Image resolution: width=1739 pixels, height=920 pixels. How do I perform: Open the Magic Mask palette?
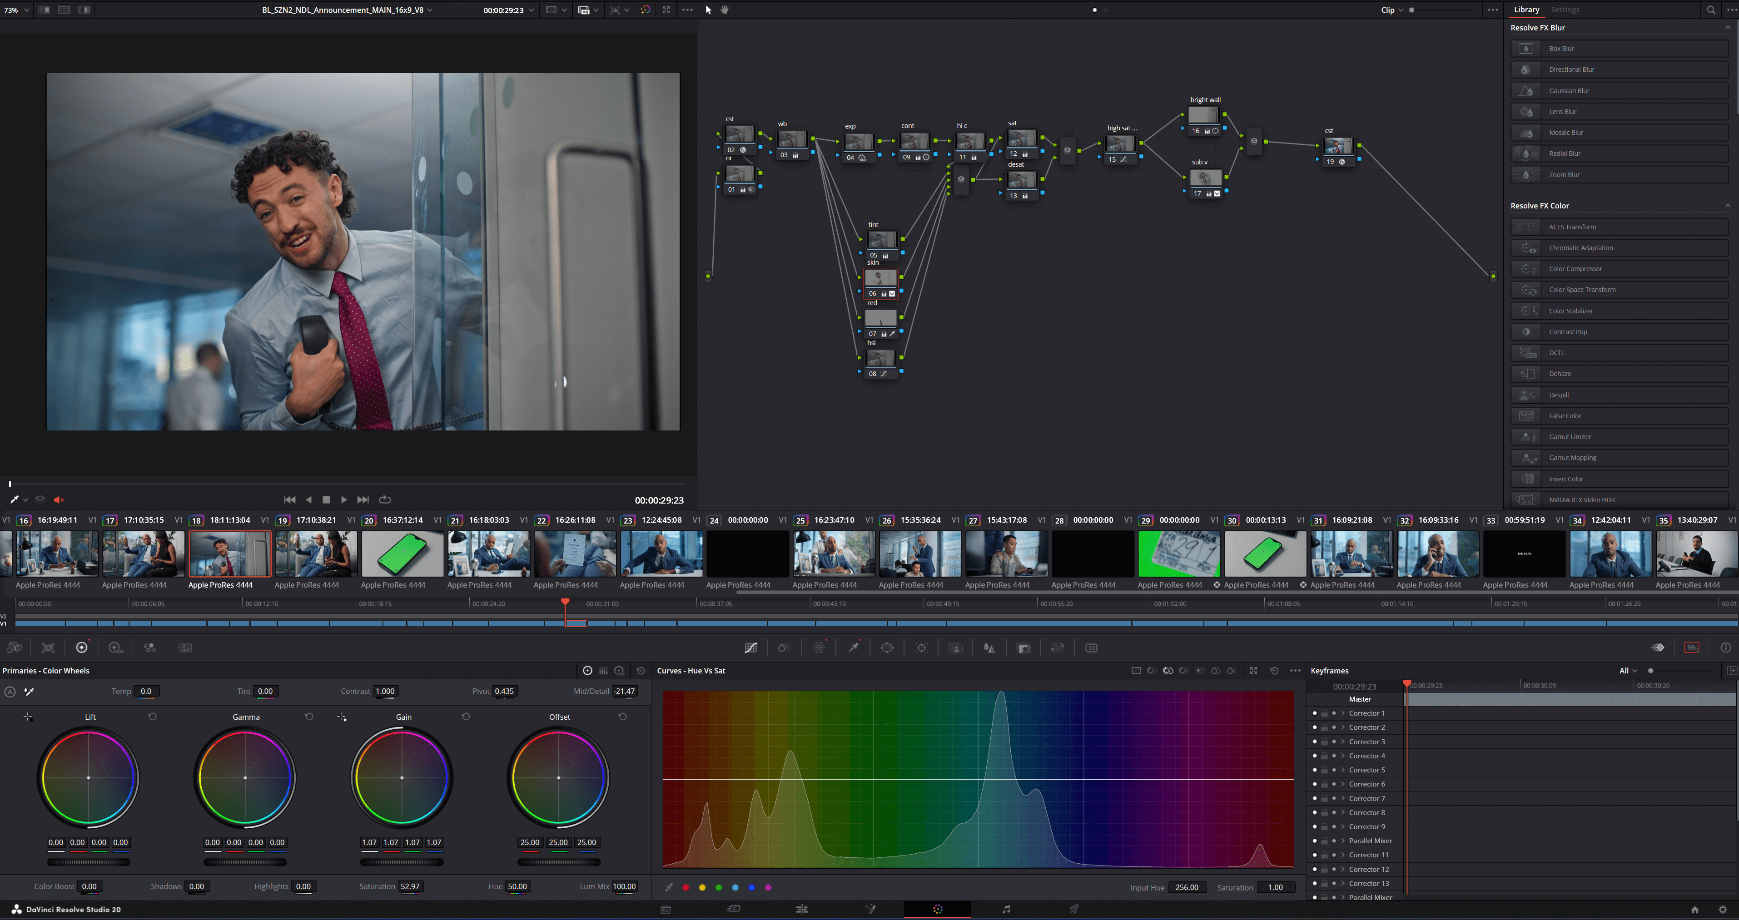pyautogui.click(x=956, y=648)
